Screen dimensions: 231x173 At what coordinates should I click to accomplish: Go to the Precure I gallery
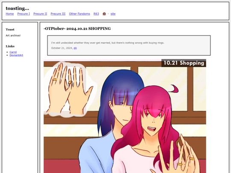(24, 14)
